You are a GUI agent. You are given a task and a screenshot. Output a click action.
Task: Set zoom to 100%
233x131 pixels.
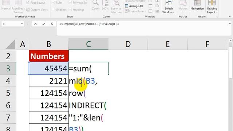tap(105, 5)
